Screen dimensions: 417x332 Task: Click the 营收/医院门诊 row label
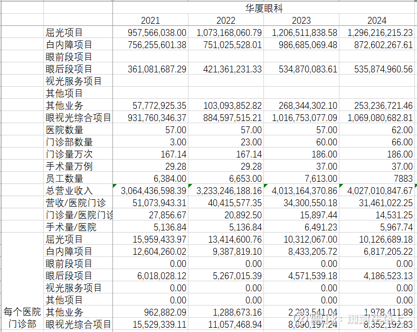click(x=78, y=202)
